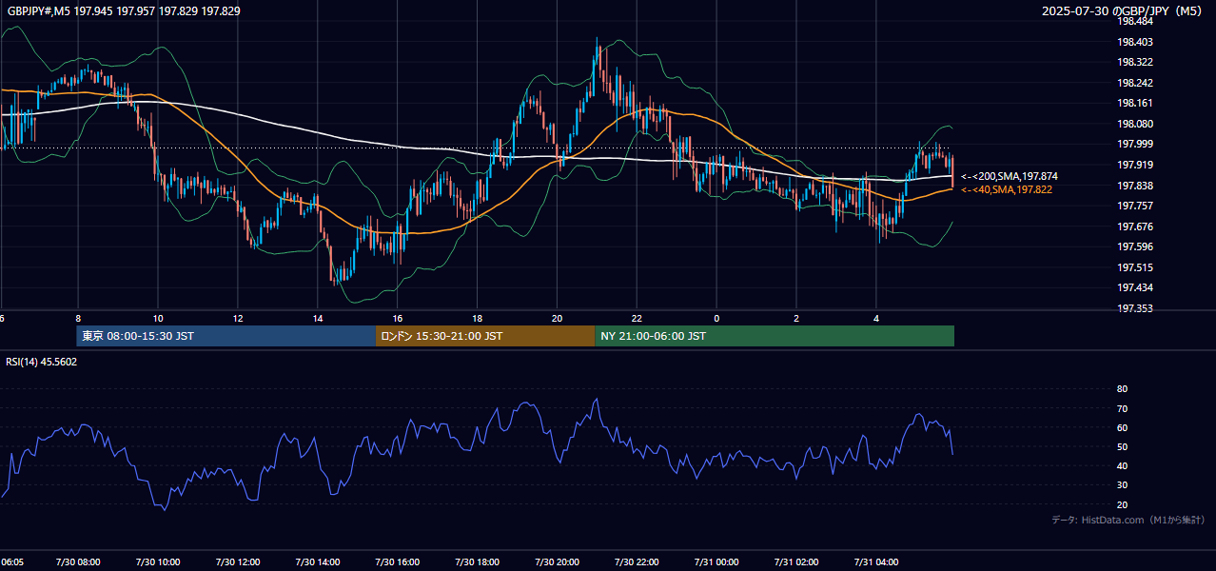
Task: Click hour label 22 on price chart axis
Action: 637,318
